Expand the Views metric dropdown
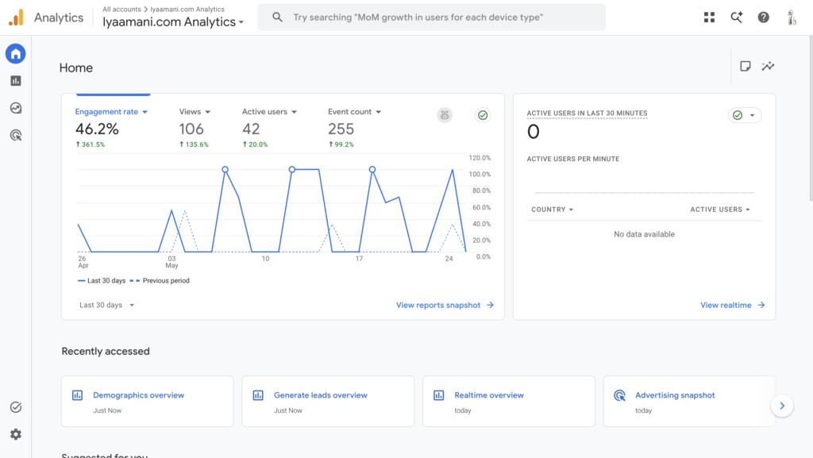Viewport: 813px width, 458px height. (x=195, y=112)
